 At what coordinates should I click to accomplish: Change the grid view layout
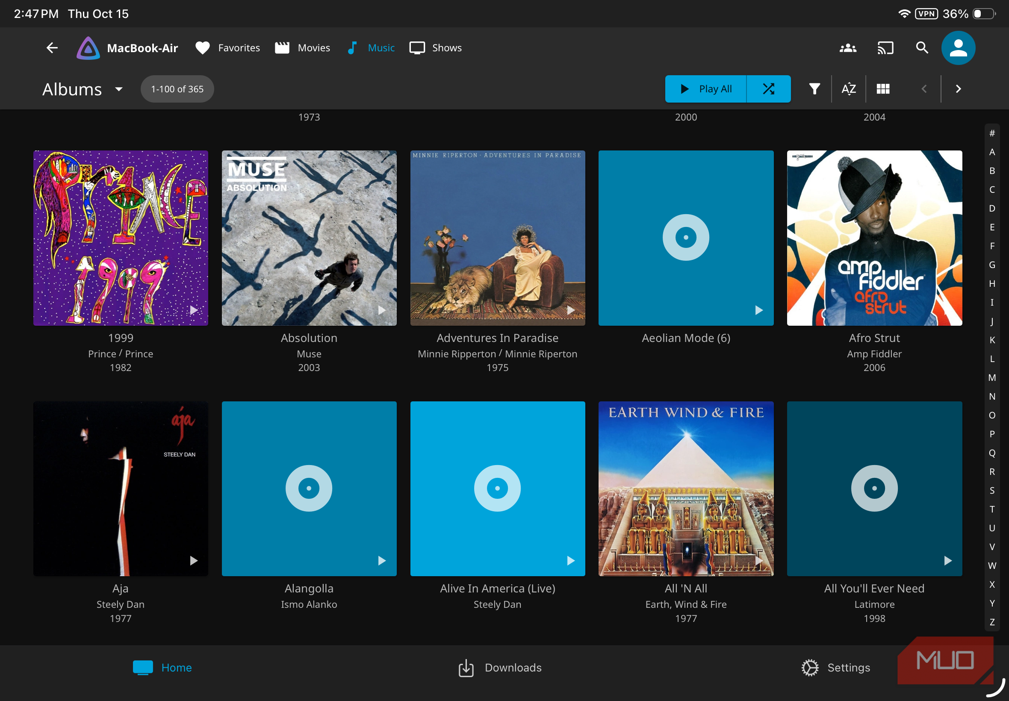click(x=883, y=89)
